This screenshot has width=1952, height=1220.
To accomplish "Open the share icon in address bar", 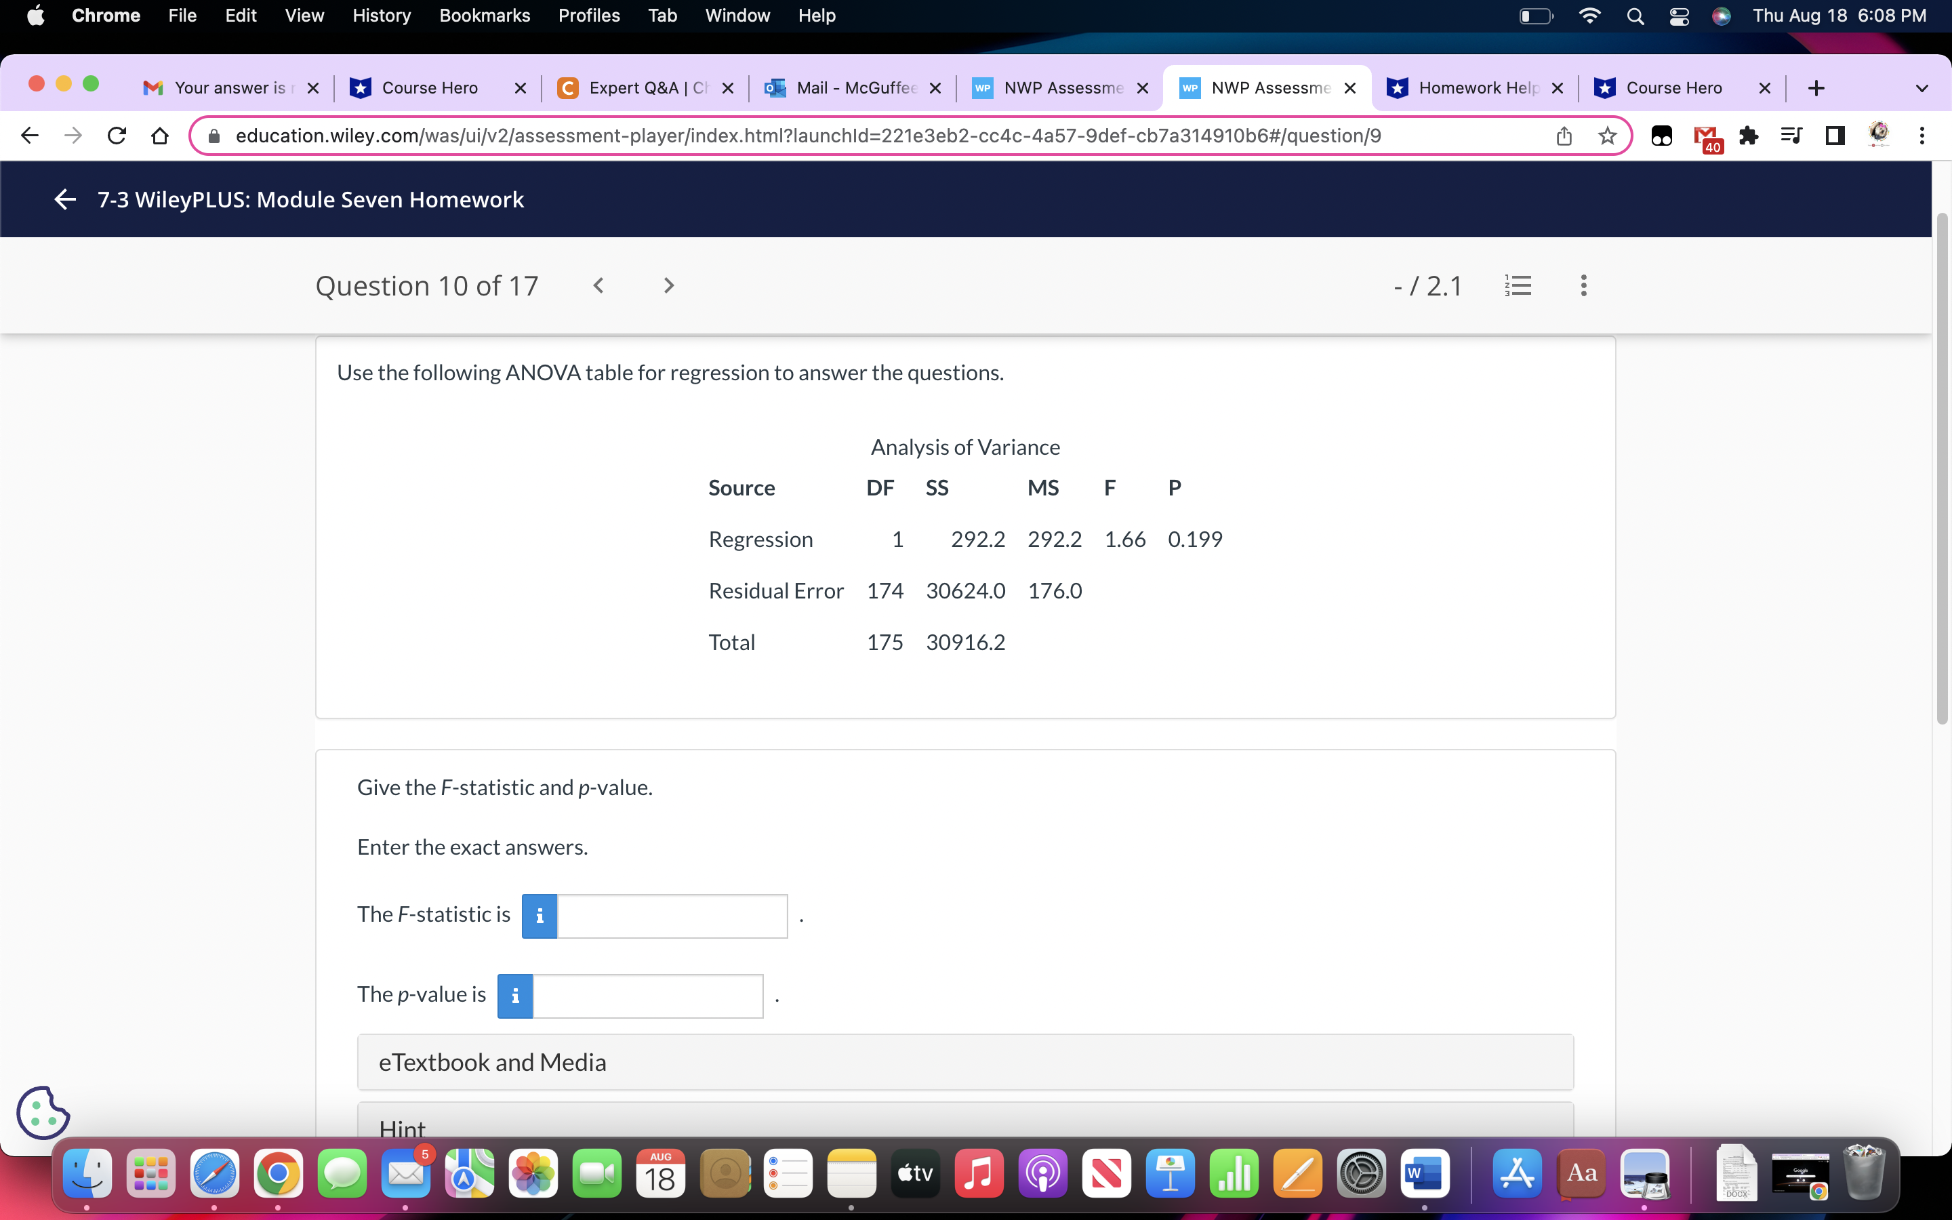I will (1564, 135).
